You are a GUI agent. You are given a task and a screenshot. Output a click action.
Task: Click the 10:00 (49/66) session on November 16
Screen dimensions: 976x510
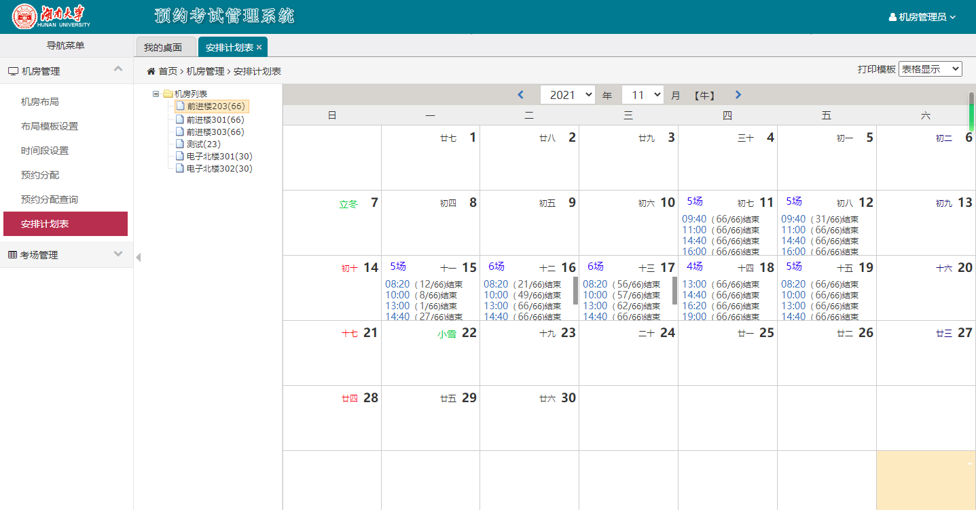pos(522,295)
